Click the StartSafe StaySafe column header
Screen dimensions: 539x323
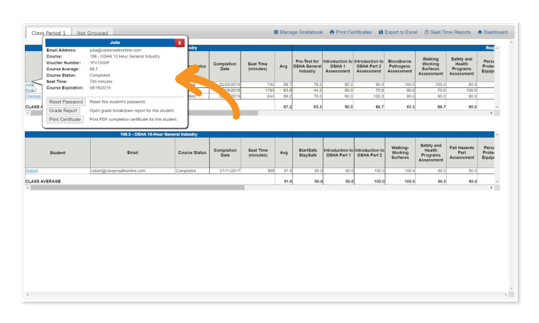click(308, 153)
